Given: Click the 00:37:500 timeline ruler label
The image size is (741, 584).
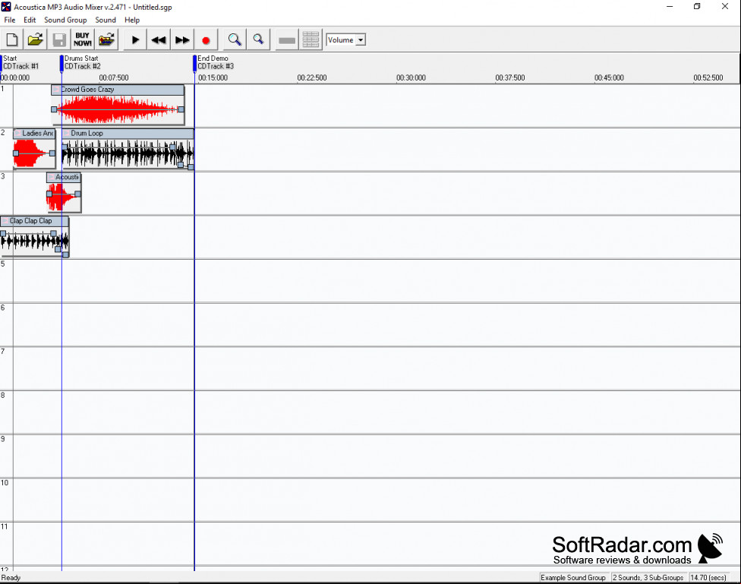Looking at the screenshot, I should 510,78.
